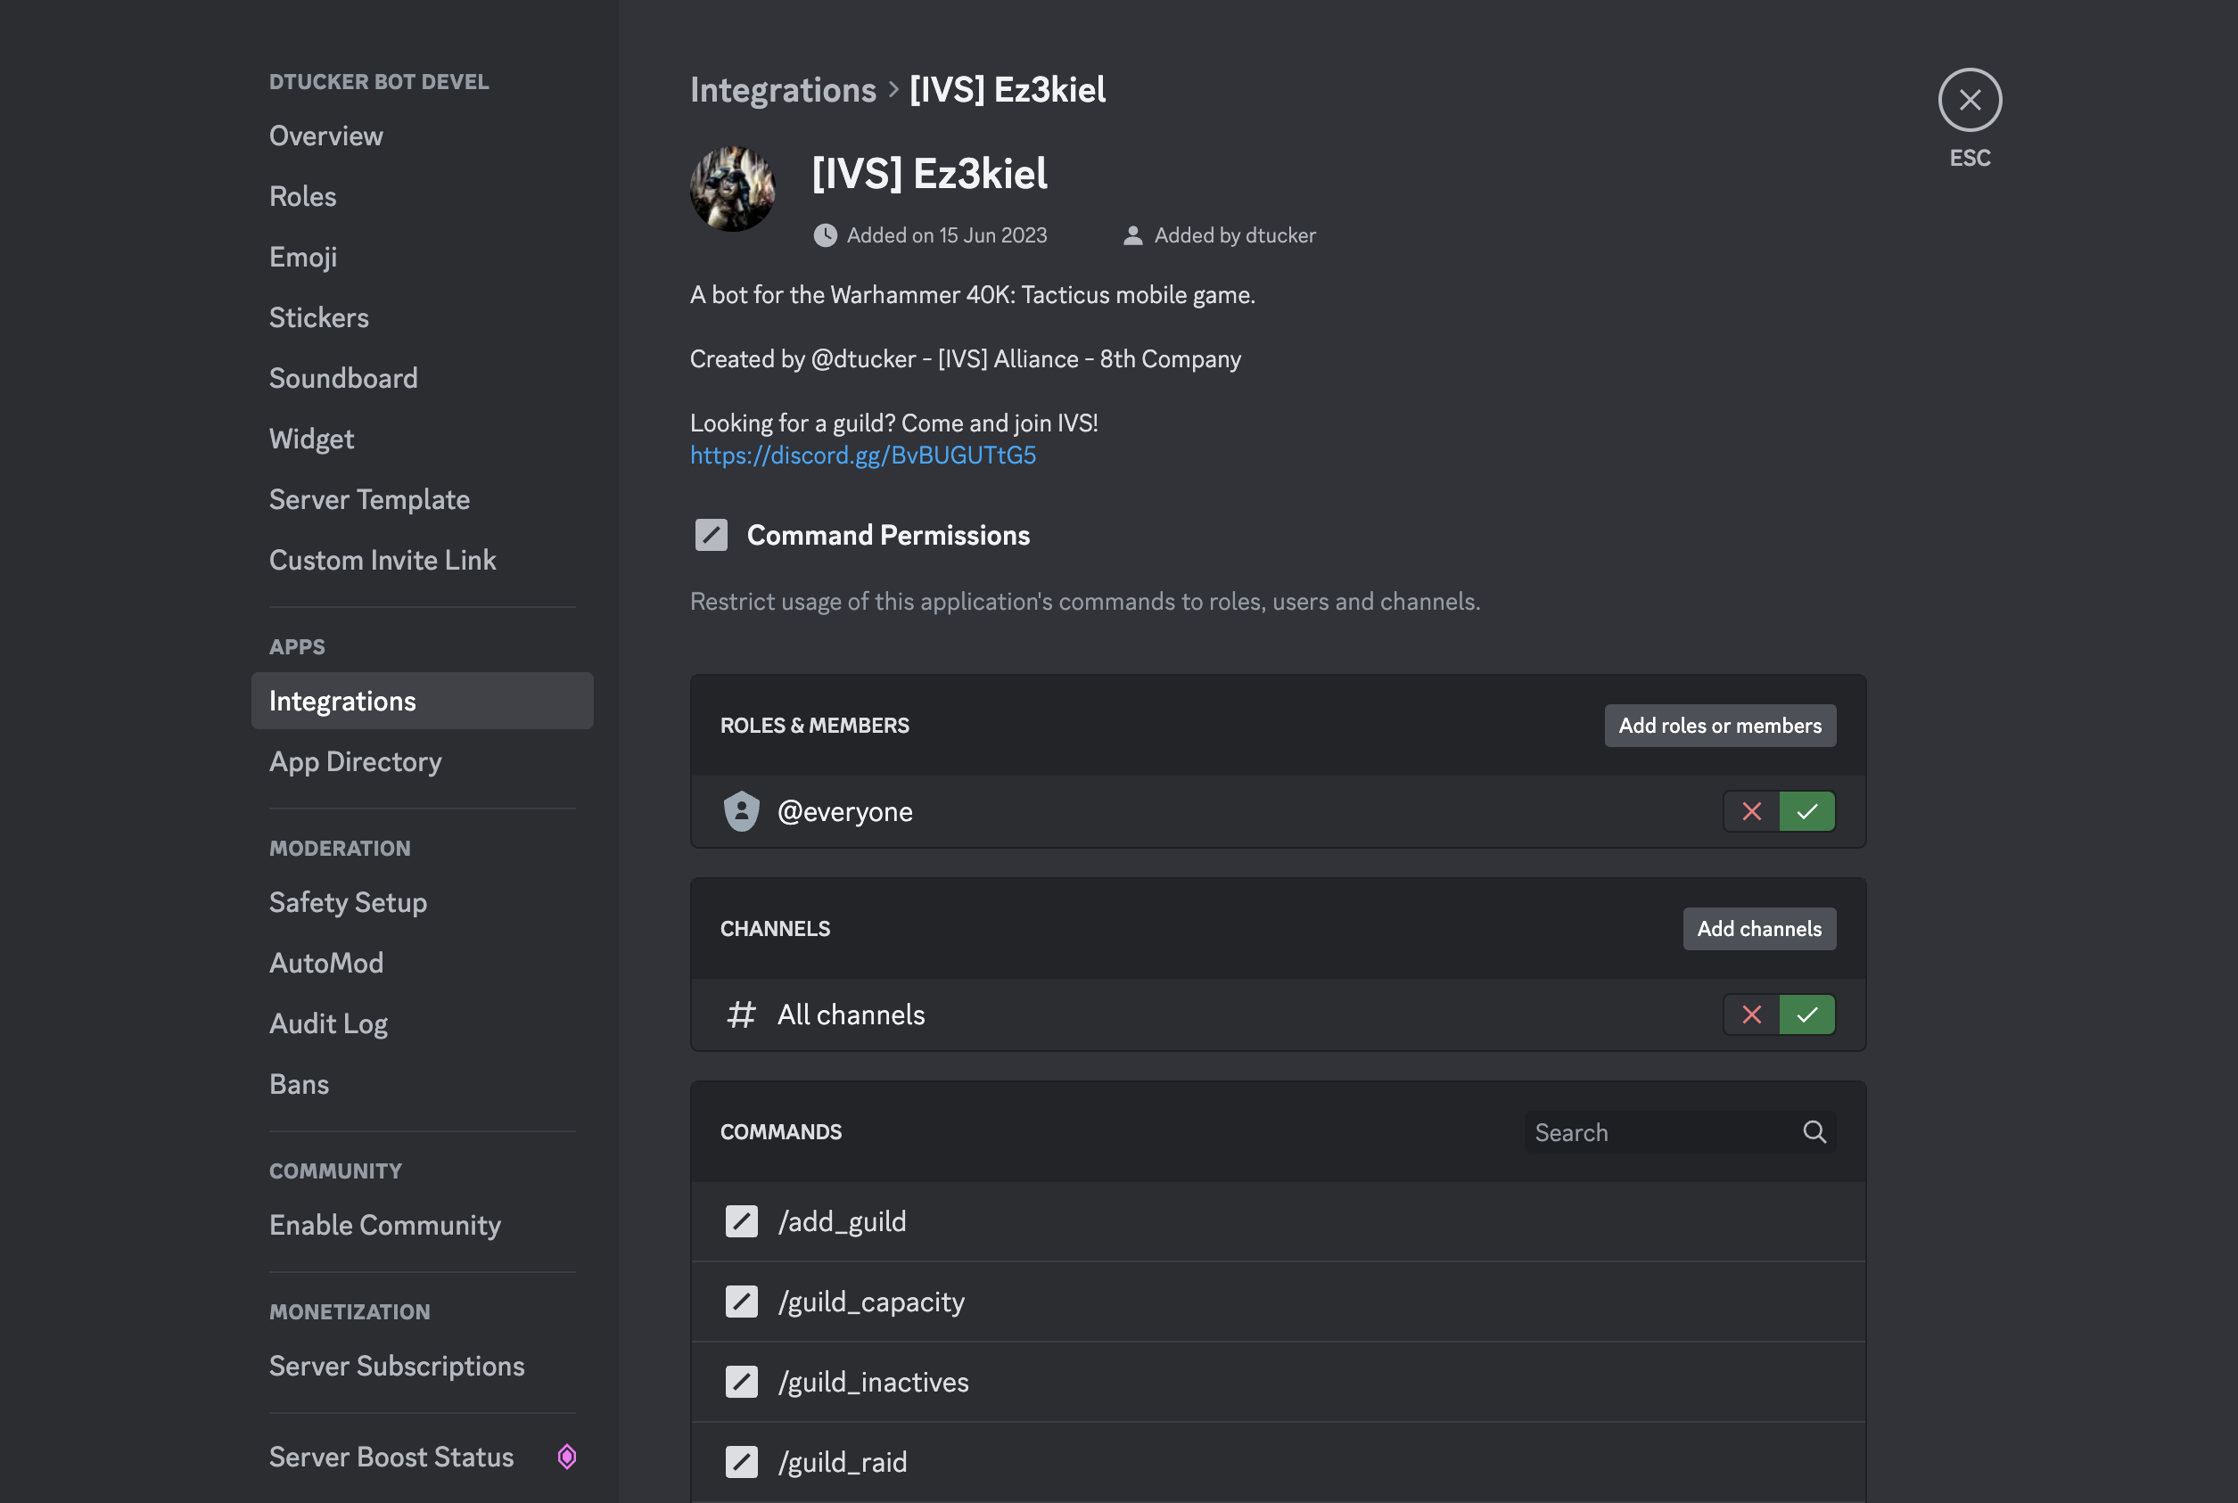
Task: Click the person icon beside Added by dtucker
Action: point(1132,236)
